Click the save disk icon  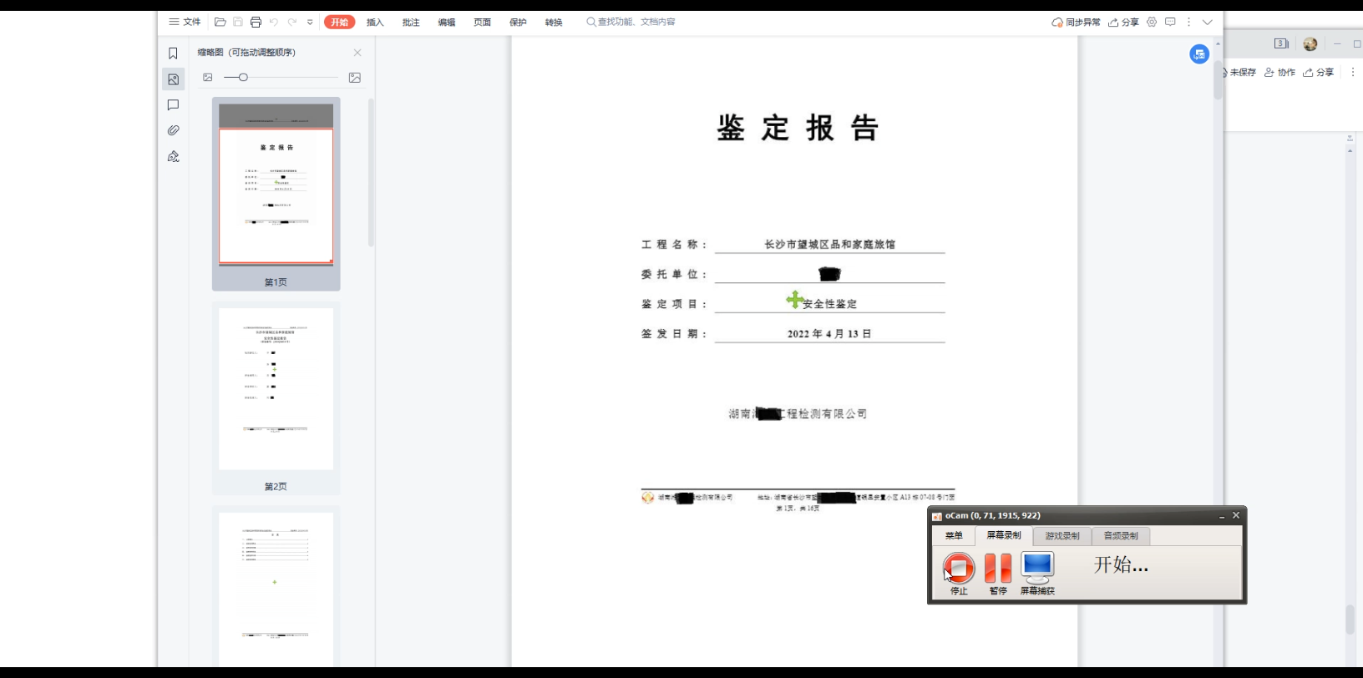[238, 22]
